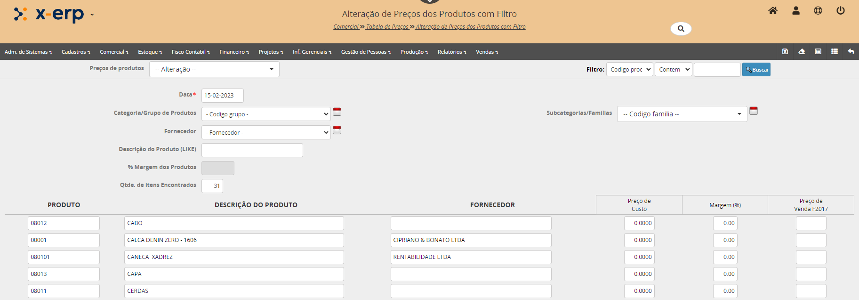
Task: Open the Relatórios menu
Action: [452, 52]
